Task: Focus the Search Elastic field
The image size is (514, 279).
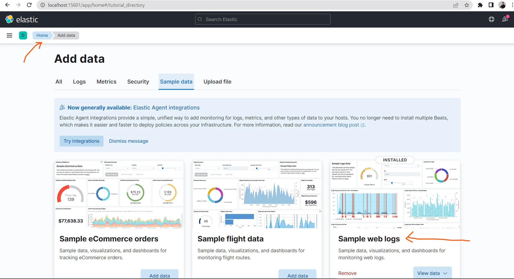Action: pos(263,19)
